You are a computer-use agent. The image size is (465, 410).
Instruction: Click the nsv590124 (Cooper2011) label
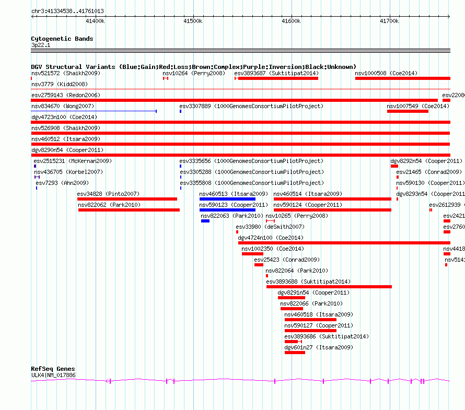click(308, 205)
